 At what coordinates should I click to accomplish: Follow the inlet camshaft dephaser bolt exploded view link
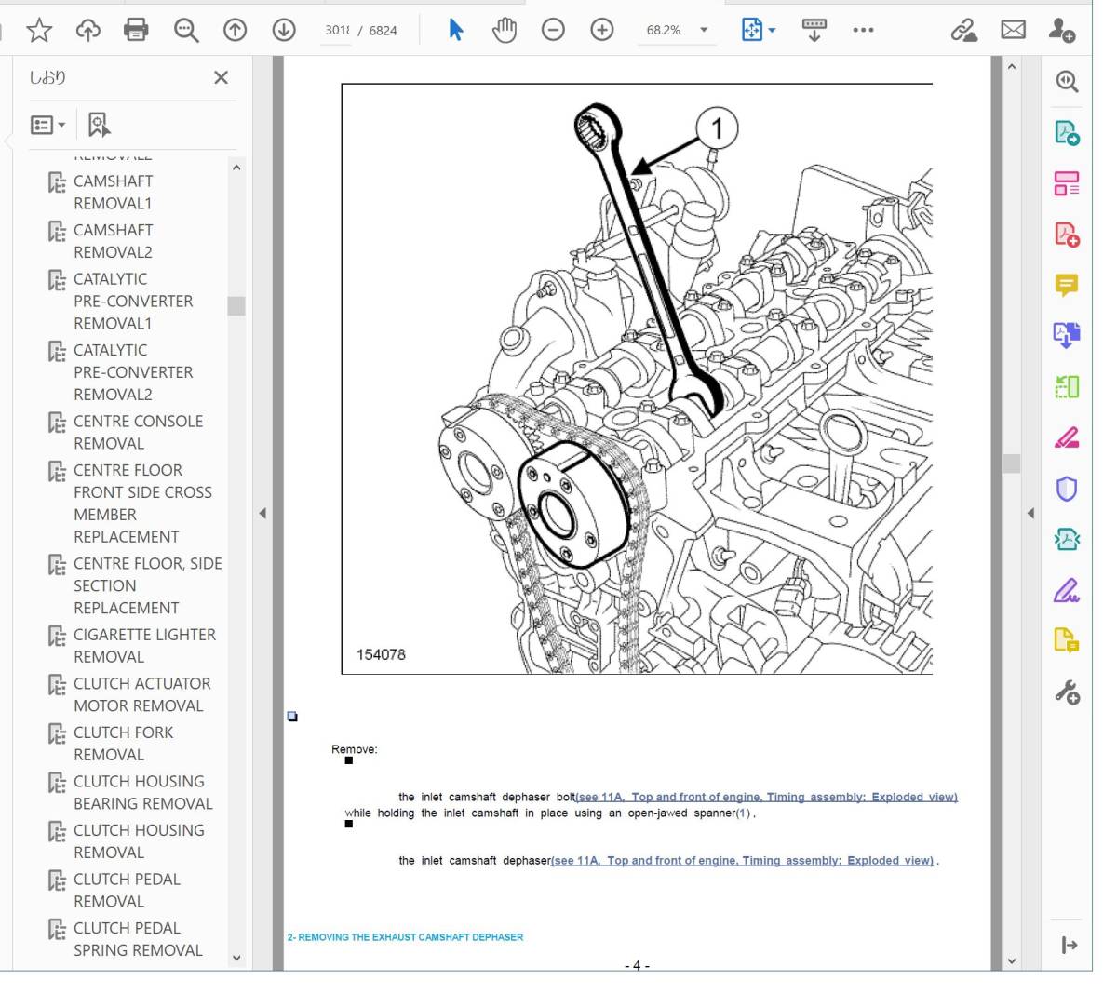click(x=767, y=797)
